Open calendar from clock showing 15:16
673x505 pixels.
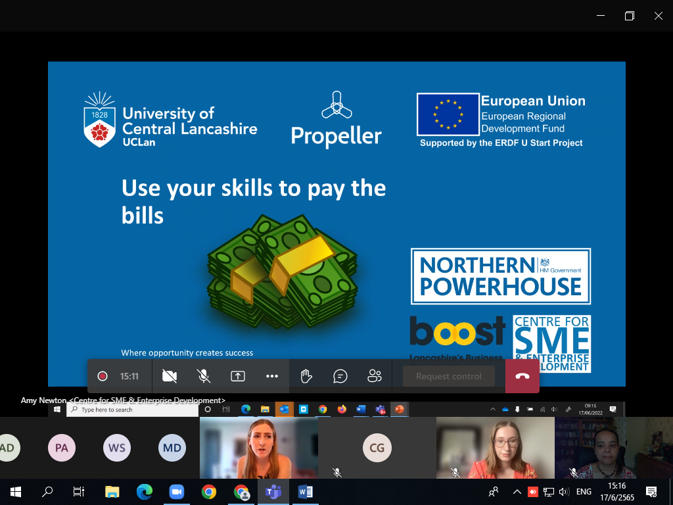point(617,492)
